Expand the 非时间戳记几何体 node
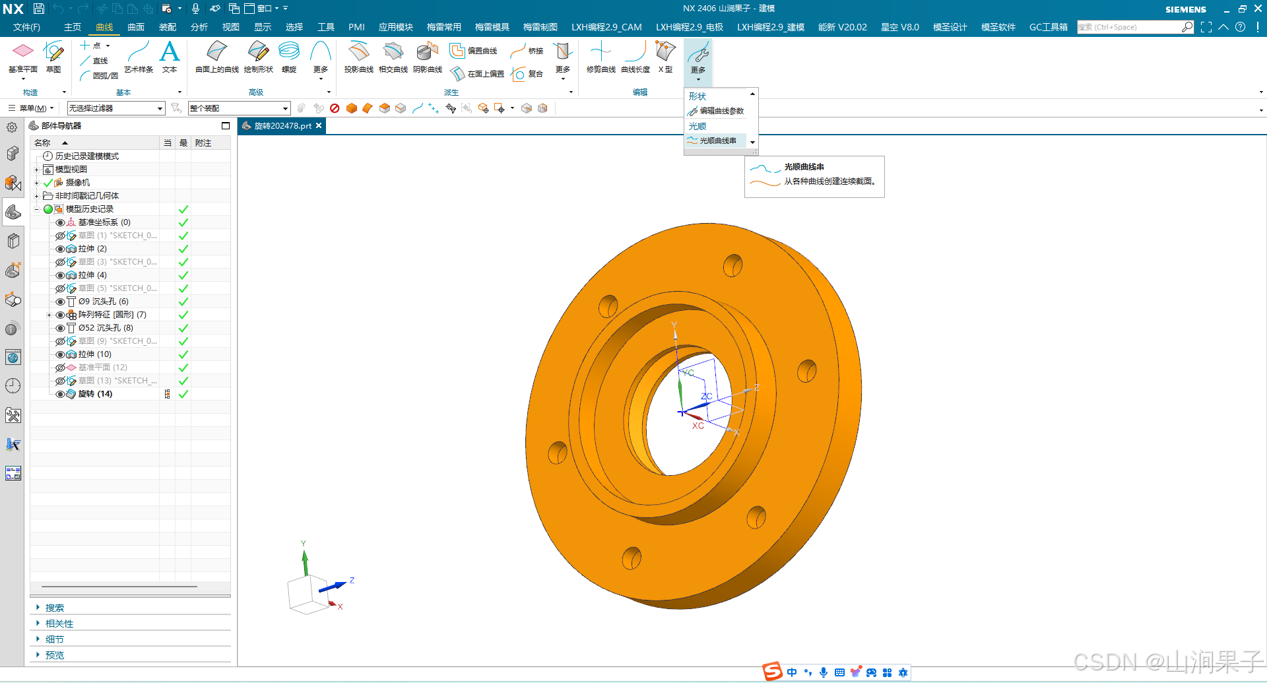 pyautogui.click(x=37, y=196)
